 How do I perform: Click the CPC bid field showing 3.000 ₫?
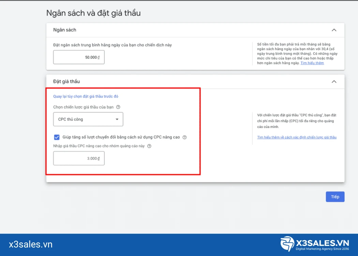[79, 158]
